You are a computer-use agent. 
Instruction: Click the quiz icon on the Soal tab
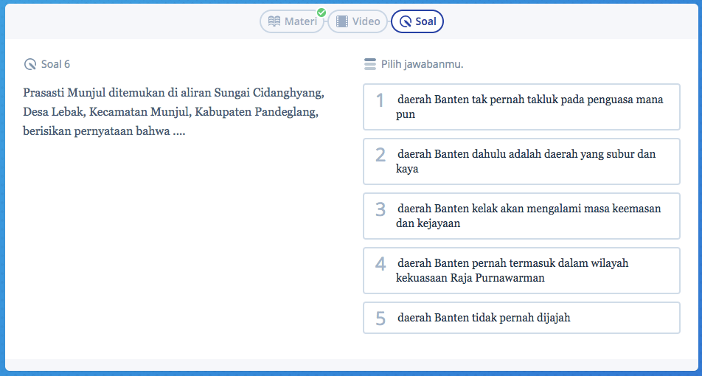click(x=405, y=21)
